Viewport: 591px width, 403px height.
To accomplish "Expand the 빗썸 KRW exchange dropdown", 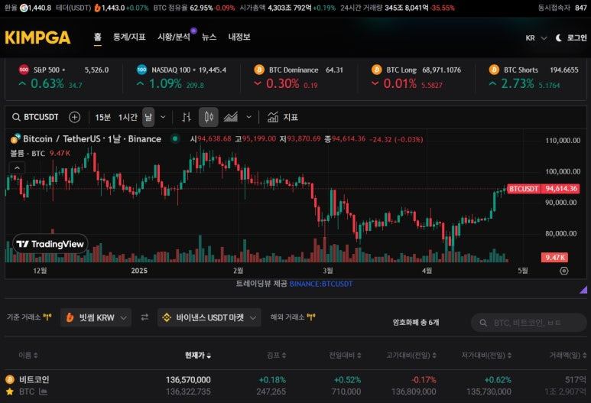I will 96,318.
